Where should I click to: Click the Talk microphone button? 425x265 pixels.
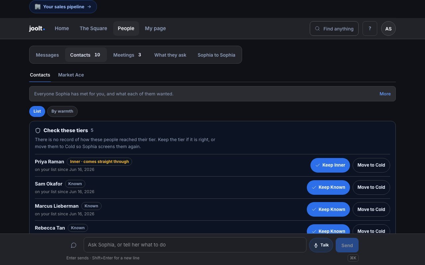click(321, 245)
